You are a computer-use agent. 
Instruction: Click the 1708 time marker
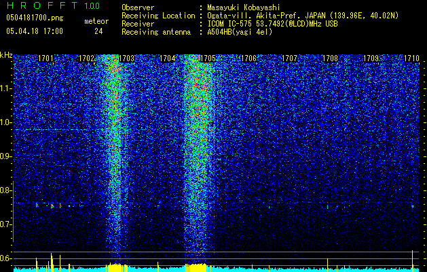tap(330, 58)
